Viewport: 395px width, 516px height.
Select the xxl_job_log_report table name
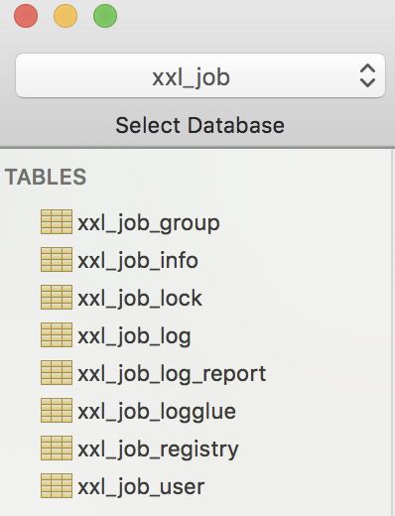pyautogui.click(x=172, y=375)
